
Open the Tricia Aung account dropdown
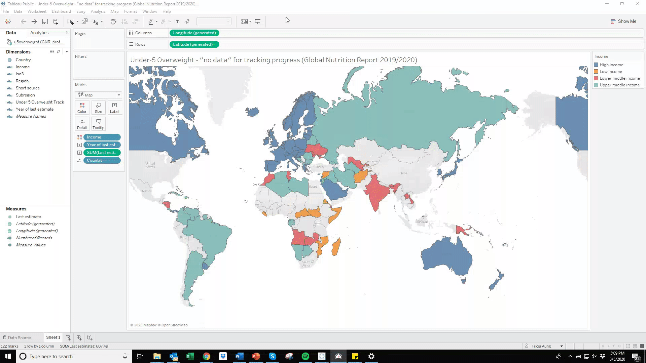click(561, 346)
